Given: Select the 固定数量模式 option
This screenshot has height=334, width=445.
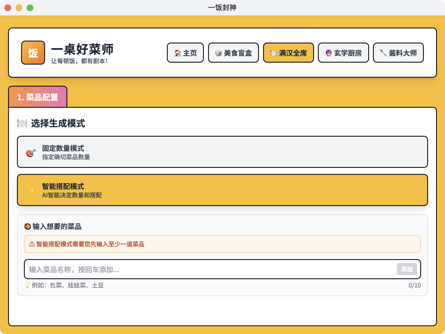Looking at the screenshot, I should (x=222, y=152).
